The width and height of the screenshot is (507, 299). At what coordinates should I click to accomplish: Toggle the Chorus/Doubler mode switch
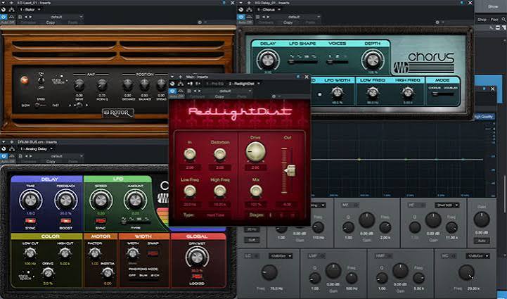click(x=441, y=94)
